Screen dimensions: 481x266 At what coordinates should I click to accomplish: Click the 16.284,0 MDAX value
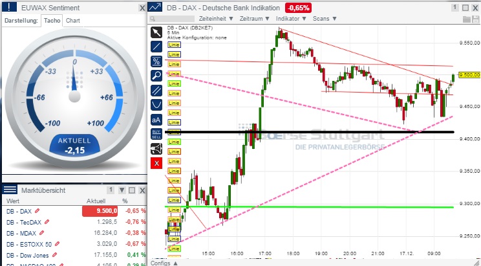[105, 233]
